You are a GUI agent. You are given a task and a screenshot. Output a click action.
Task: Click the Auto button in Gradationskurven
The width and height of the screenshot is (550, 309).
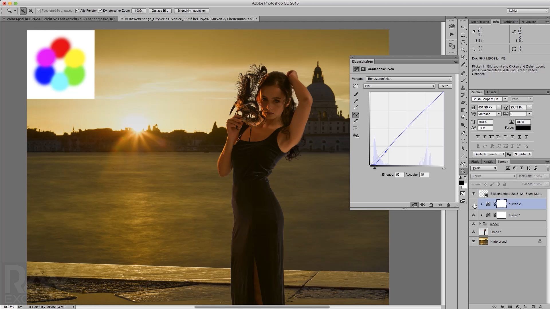point(445,86)
